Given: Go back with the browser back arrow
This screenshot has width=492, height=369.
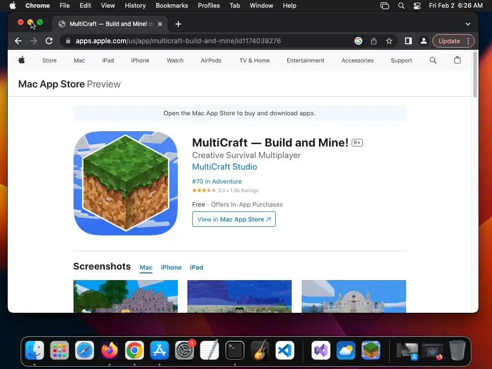Looking at the screenshot, I should pyautogui.click(x=18, y=41).
